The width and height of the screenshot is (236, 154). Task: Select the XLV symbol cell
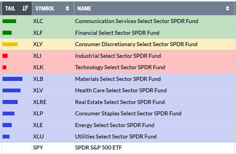pyautogui.click(x=38, y=90)
